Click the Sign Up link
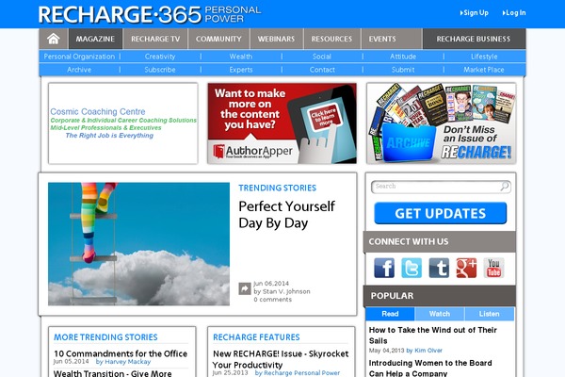 (x=475, y=13)
